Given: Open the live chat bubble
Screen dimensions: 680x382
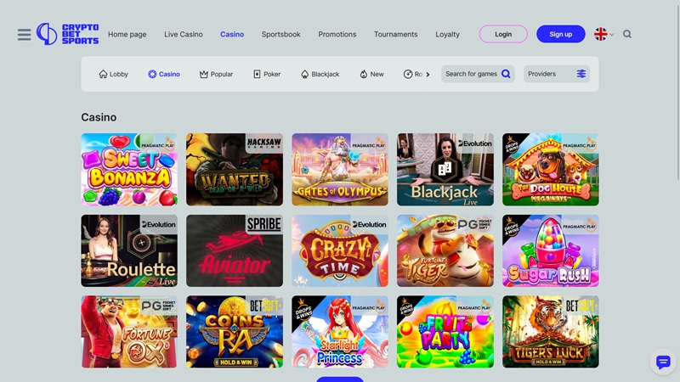Looking at the screenshot, I should point(663,362).
